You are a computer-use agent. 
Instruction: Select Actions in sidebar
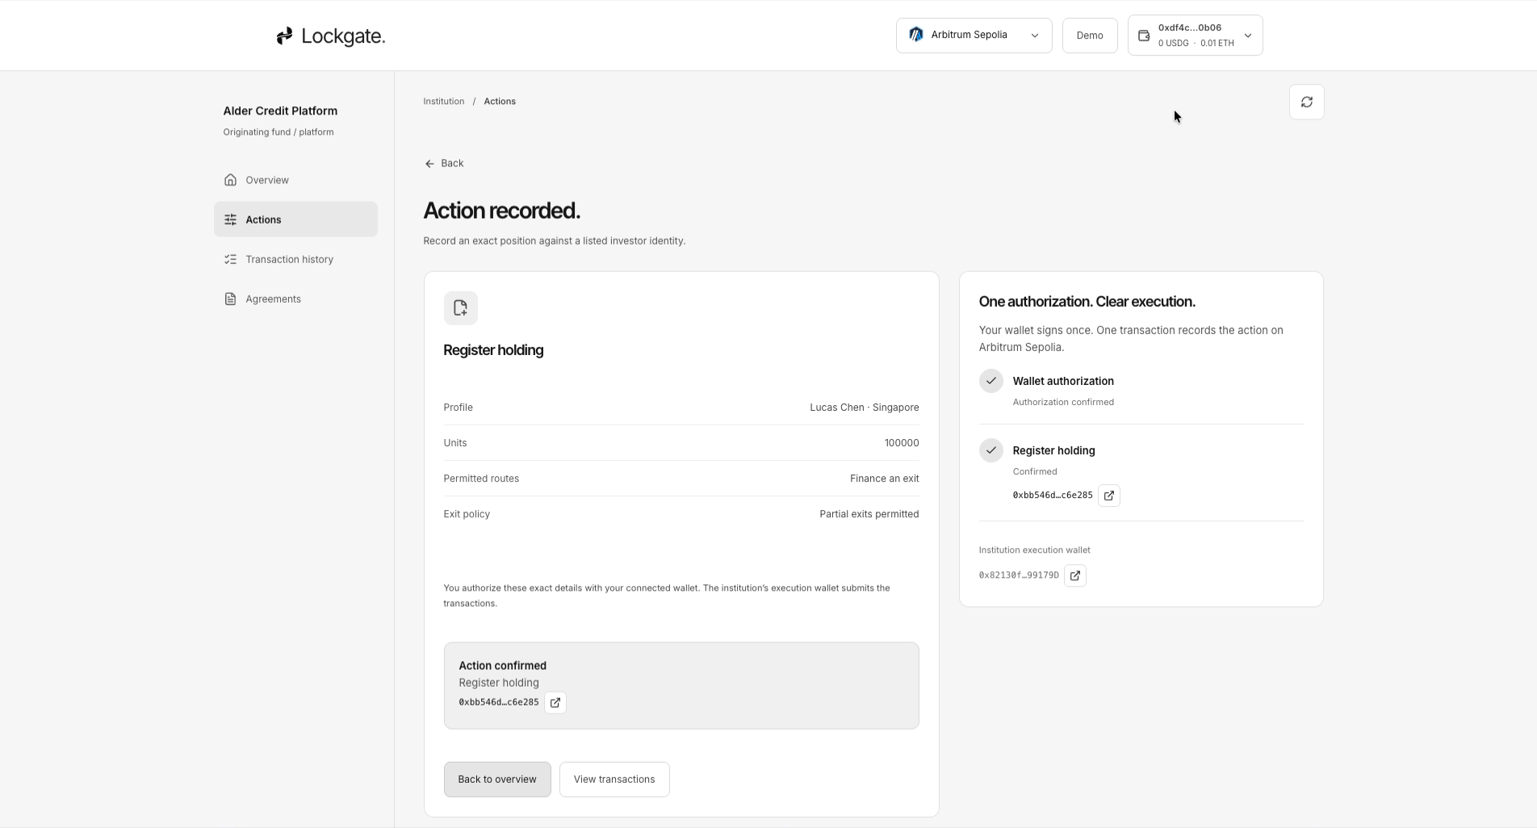[295, 220]
